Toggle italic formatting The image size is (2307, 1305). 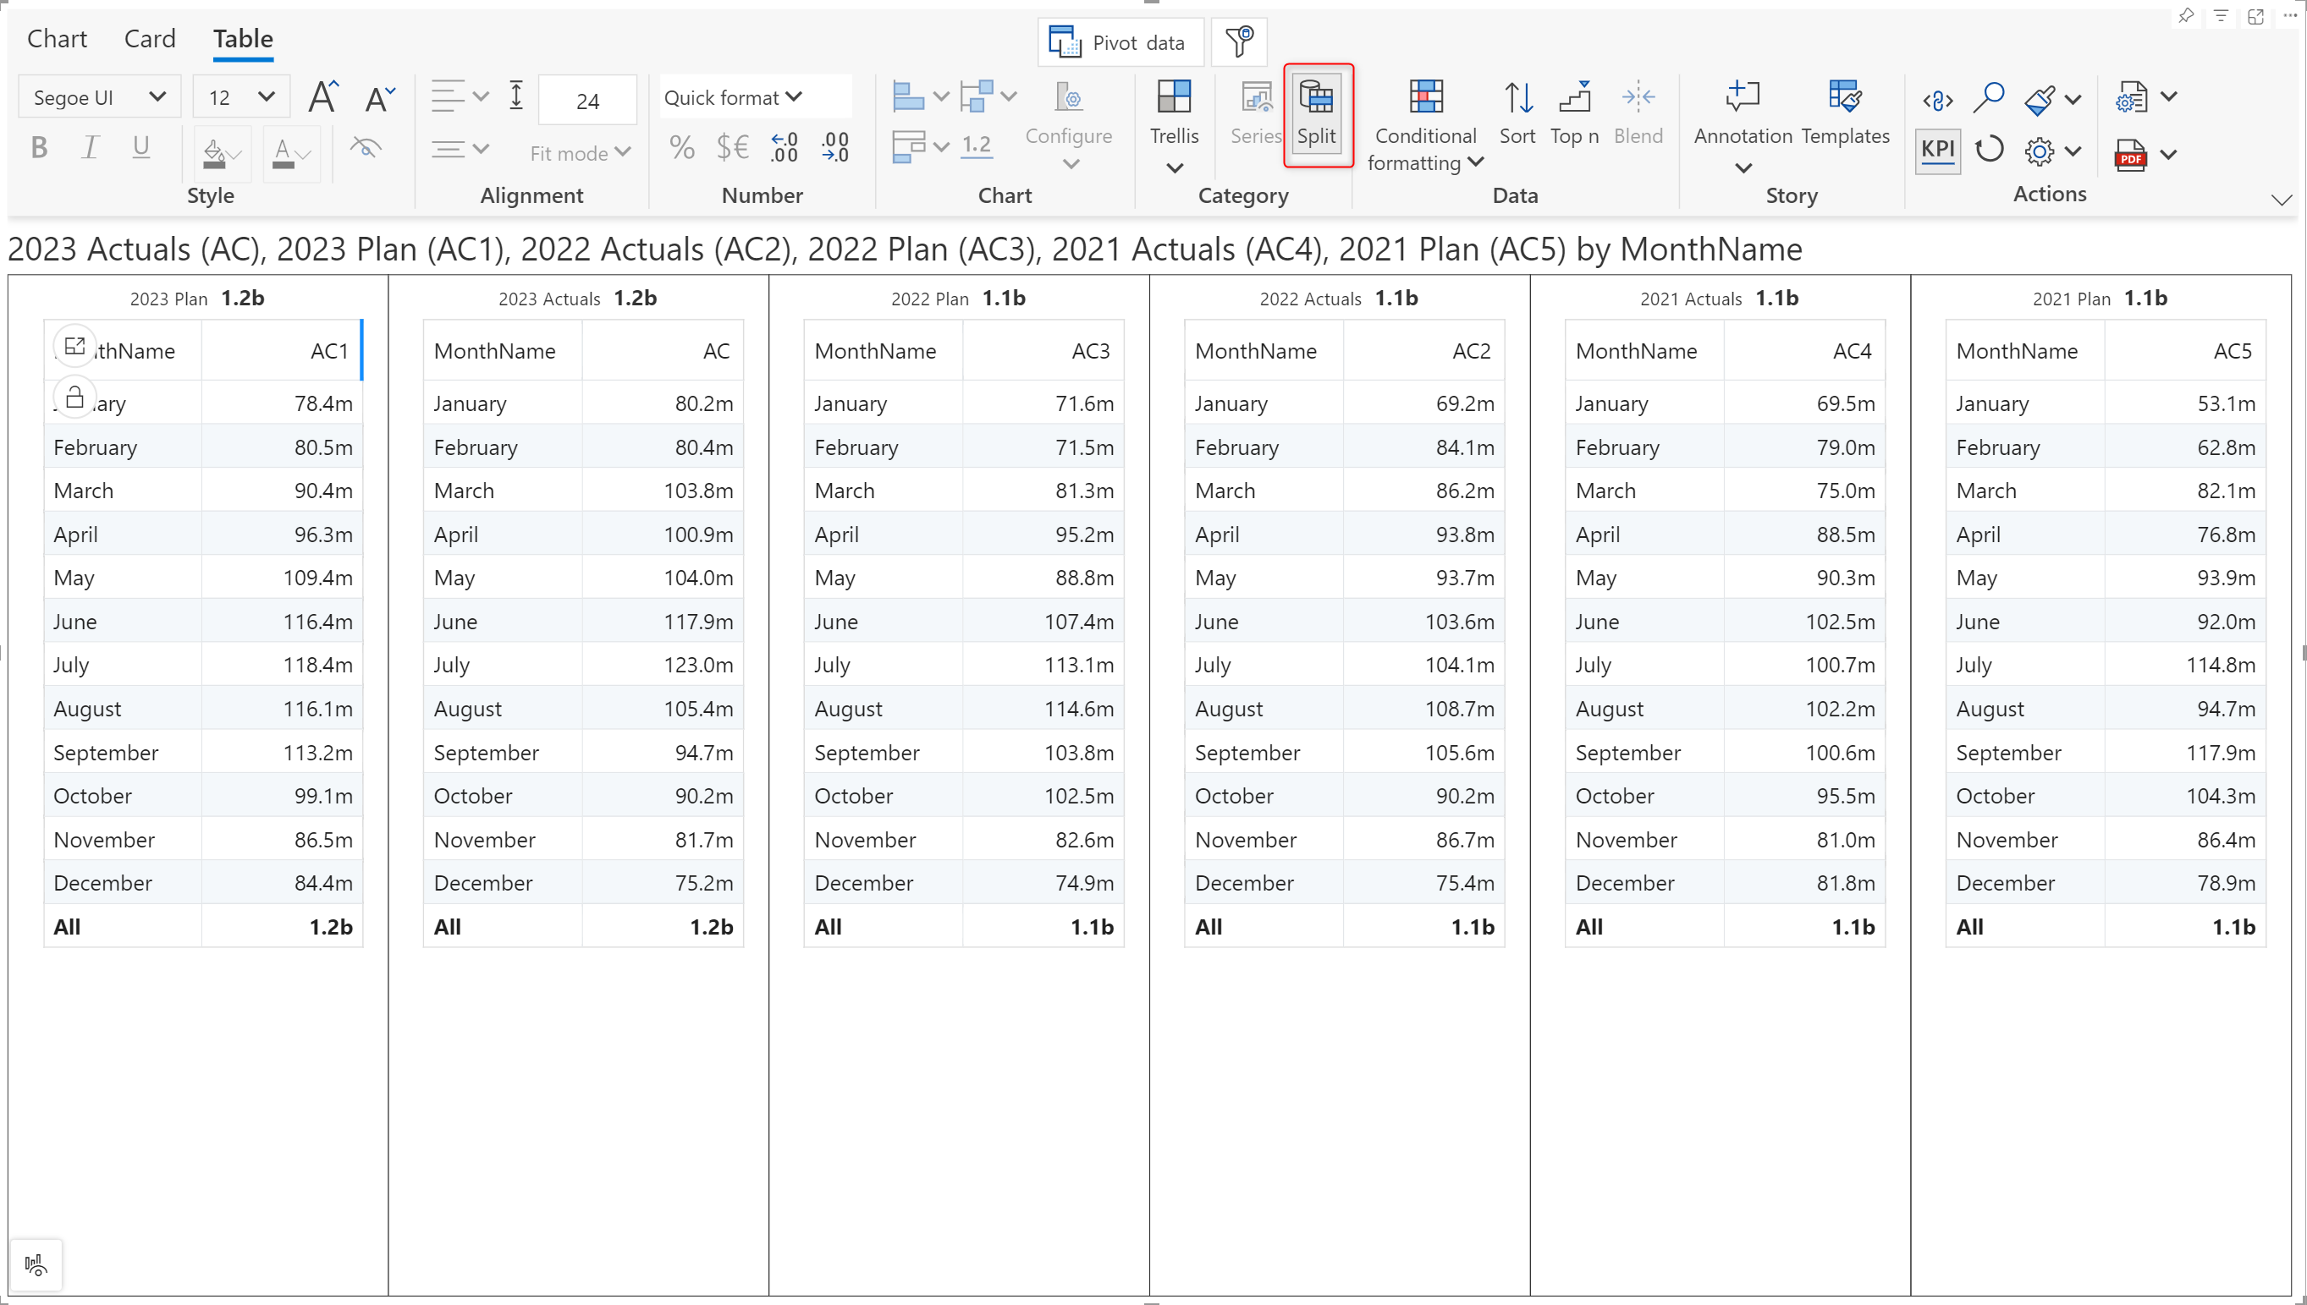click(x=90, y=147)
